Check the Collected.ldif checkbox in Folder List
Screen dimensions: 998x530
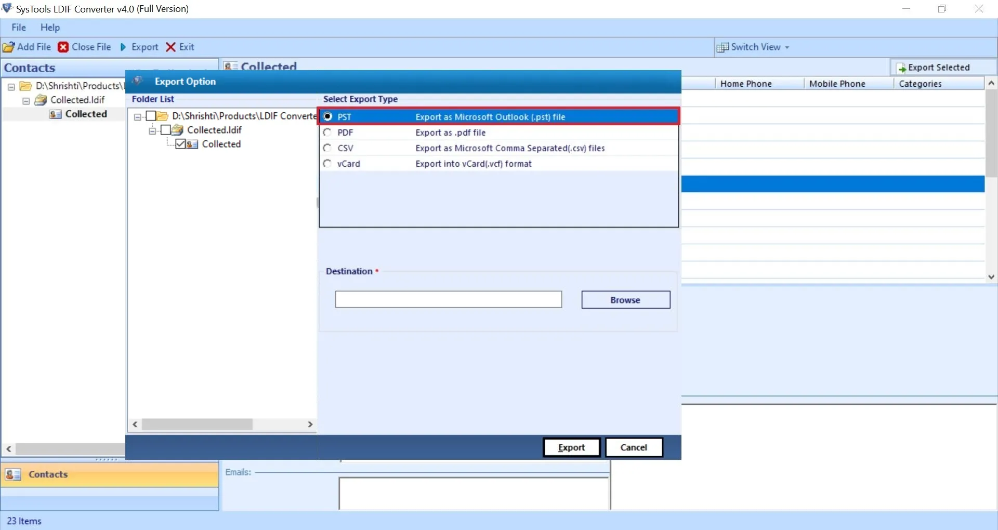coord(166,130)
